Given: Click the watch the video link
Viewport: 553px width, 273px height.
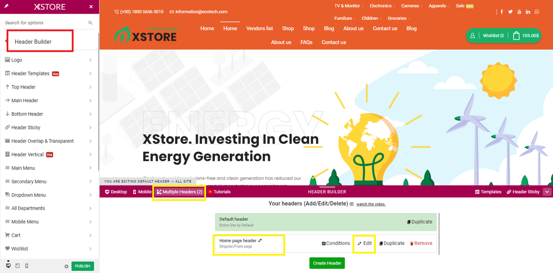Looking at the screenshot, I should click(x=371, y=204).
